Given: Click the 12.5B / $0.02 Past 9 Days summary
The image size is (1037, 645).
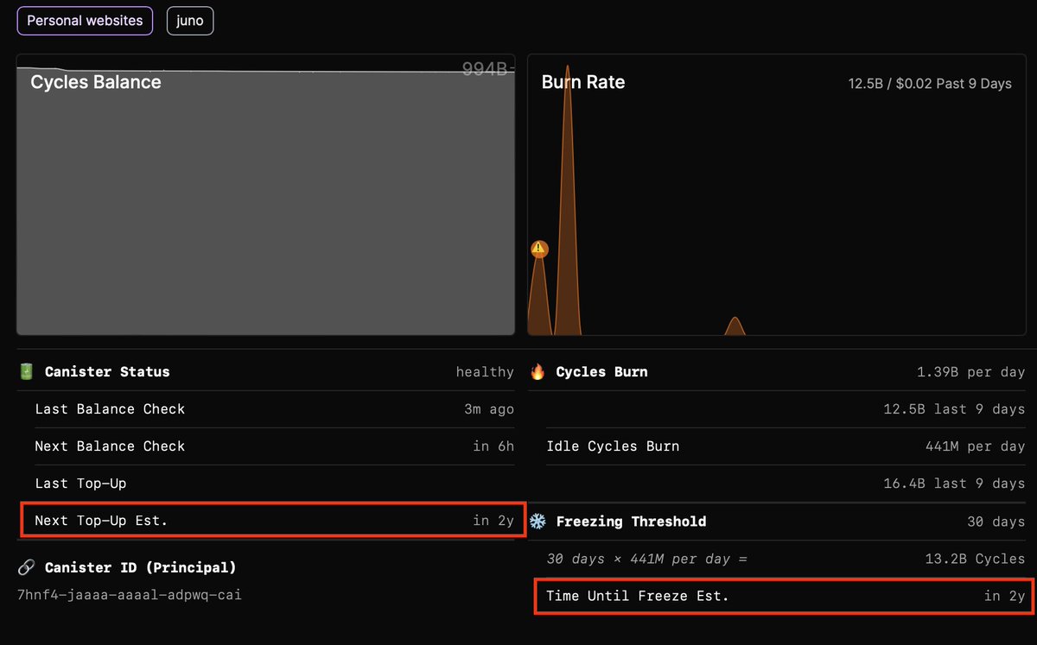Looking at the screenshot, I should (930, 83).
